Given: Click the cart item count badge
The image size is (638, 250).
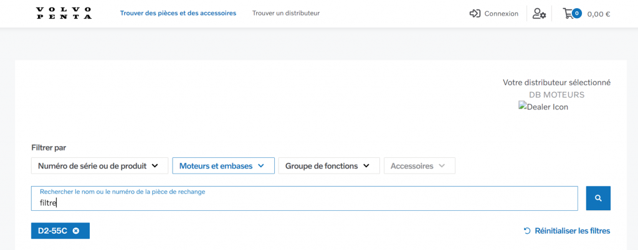Looking at the screenshot, I should click(x=577, y=13).
